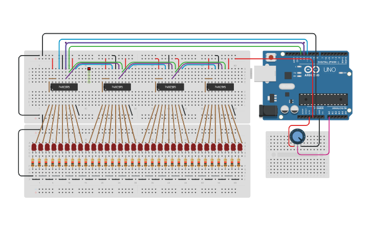
Task: Select the leftmost 74HC595 shift register chip
Action: pyautogui.click(x=64, y=87)
